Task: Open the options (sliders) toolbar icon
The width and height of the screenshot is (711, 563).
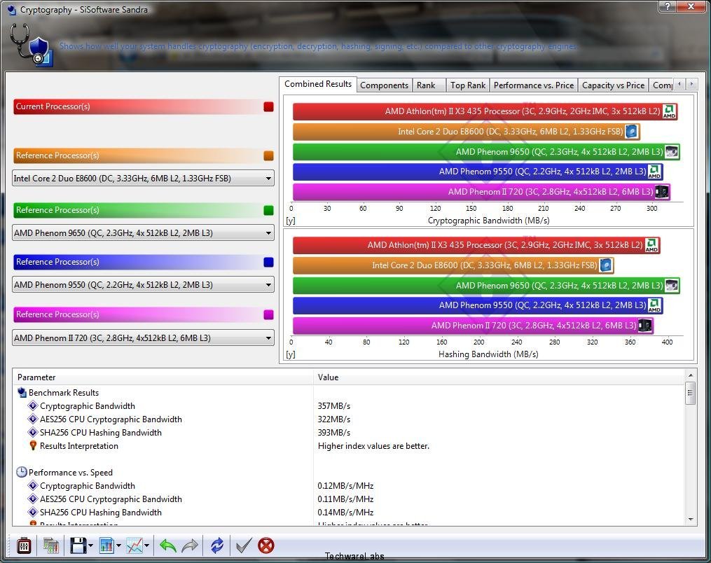Action: 24,545
